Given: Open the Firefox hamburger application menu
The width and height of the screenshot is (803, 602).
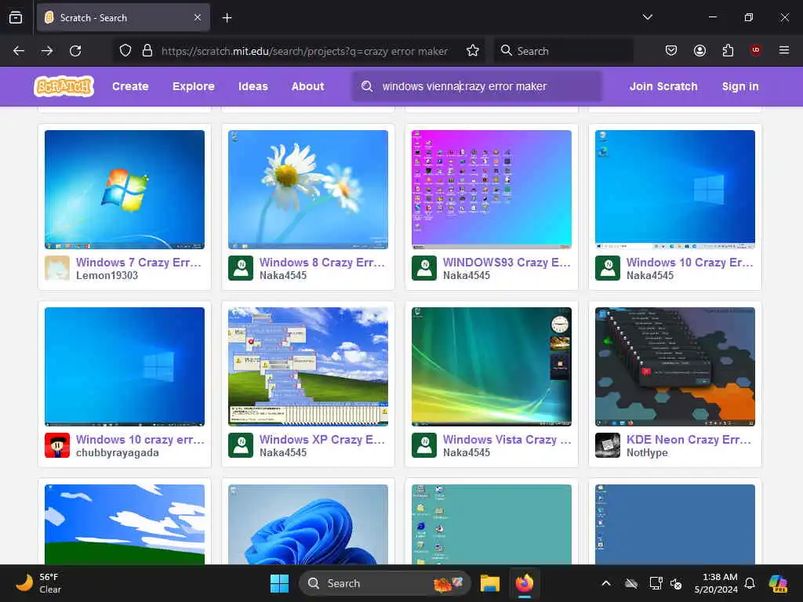Looking at the screenshot, I should tap(784, 50).
